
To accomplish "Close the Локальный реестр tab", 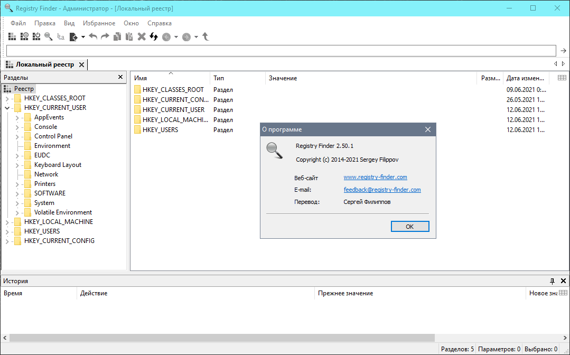I will pyautogui.click(x=81, y=64).
